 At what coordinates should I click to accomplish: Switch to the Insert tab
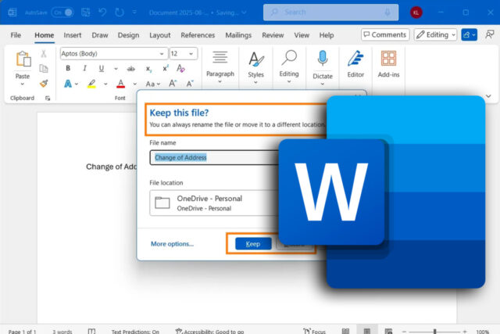(x=73, y=35)
